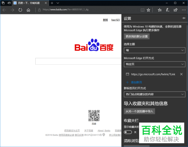Open the more actions ellipsis menu
This screenshot has height=147, width=188.
tap(183, 10)
